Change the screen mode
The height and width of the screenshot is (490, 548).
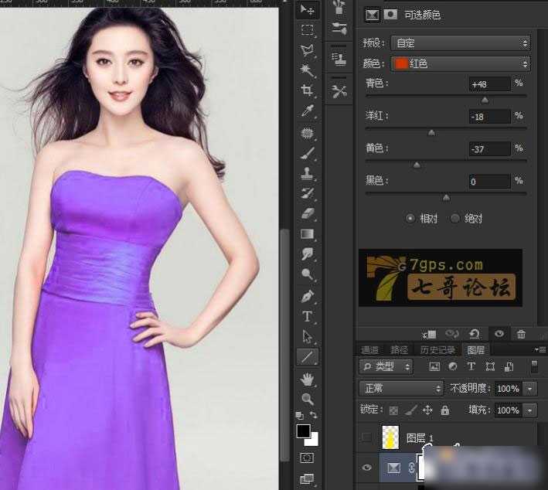pos(307,478)
